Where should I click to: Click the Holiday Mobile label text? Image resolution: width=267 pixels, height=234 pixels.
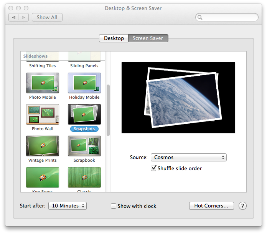click(x=84, y=97)
